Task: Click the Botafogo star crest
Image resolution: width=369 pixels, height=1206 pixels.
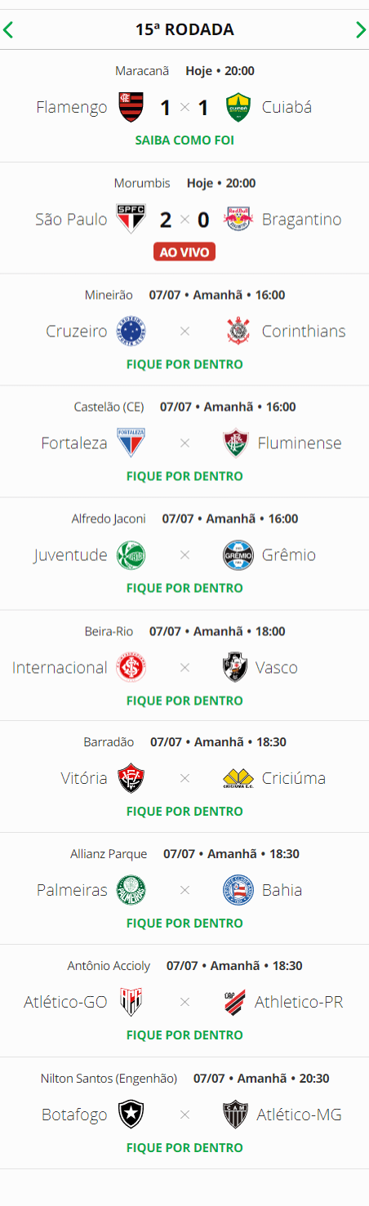Action: tap(131, 1114)
